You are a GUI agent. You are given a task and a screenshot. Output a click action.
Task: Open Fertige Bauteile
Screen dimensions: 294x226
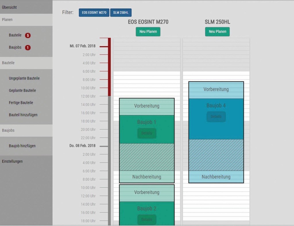point(21,103)
